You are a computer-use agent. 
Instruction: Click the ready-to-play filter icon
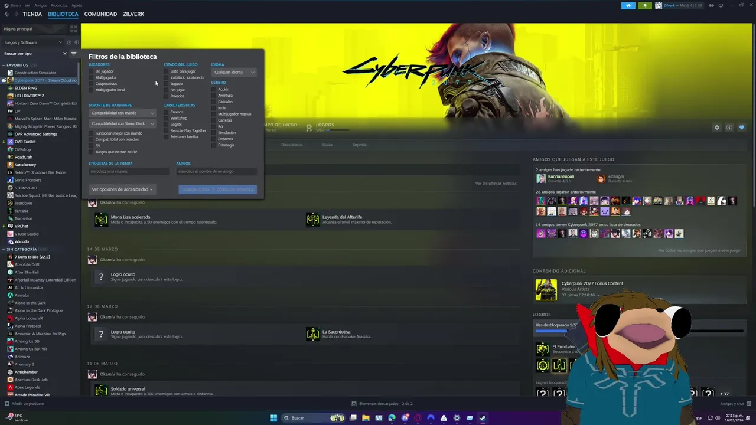click(76, 42)
